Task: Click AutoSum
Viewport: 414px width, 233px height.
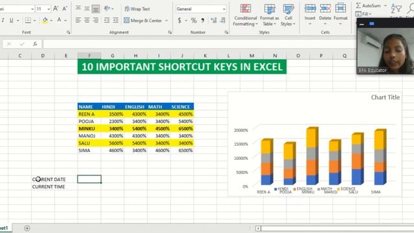Action: pos(368,6)
